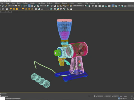Open the Civil View menu
Viewport: 134px width, 100px height.
pyautogui.click(x=57, y=3)
